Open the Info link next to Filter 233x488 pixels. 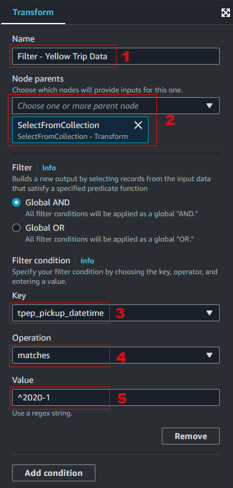[x=49, y=168]
